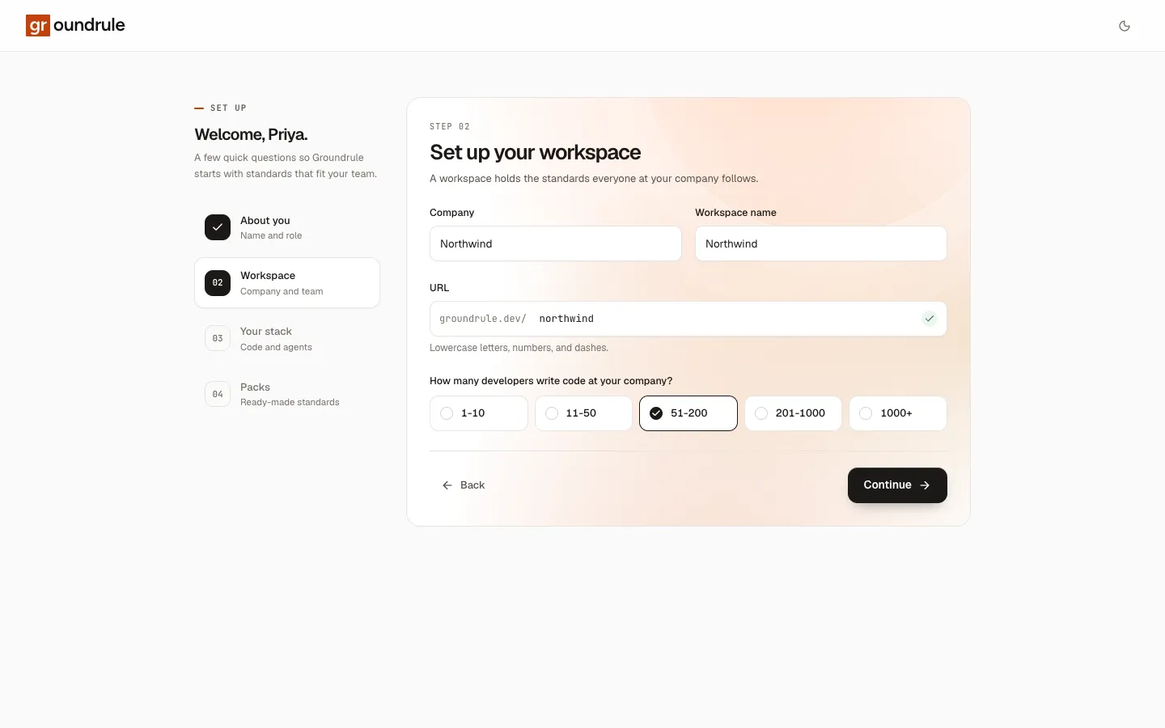This screenshot has height=728, width=1165.
Task: Click the Company input field
Action: [556, 243]
